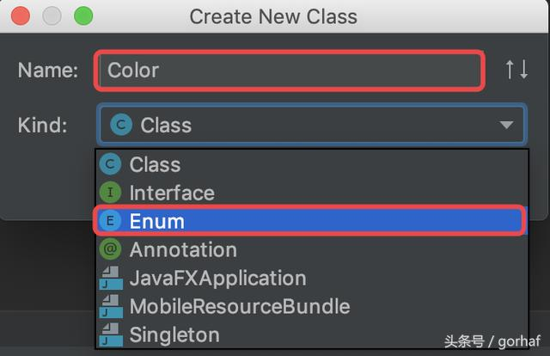Screen dimensions: 550x356
Task: Pick Annotation from the Kind options
Action: click(x=182, y=249)
